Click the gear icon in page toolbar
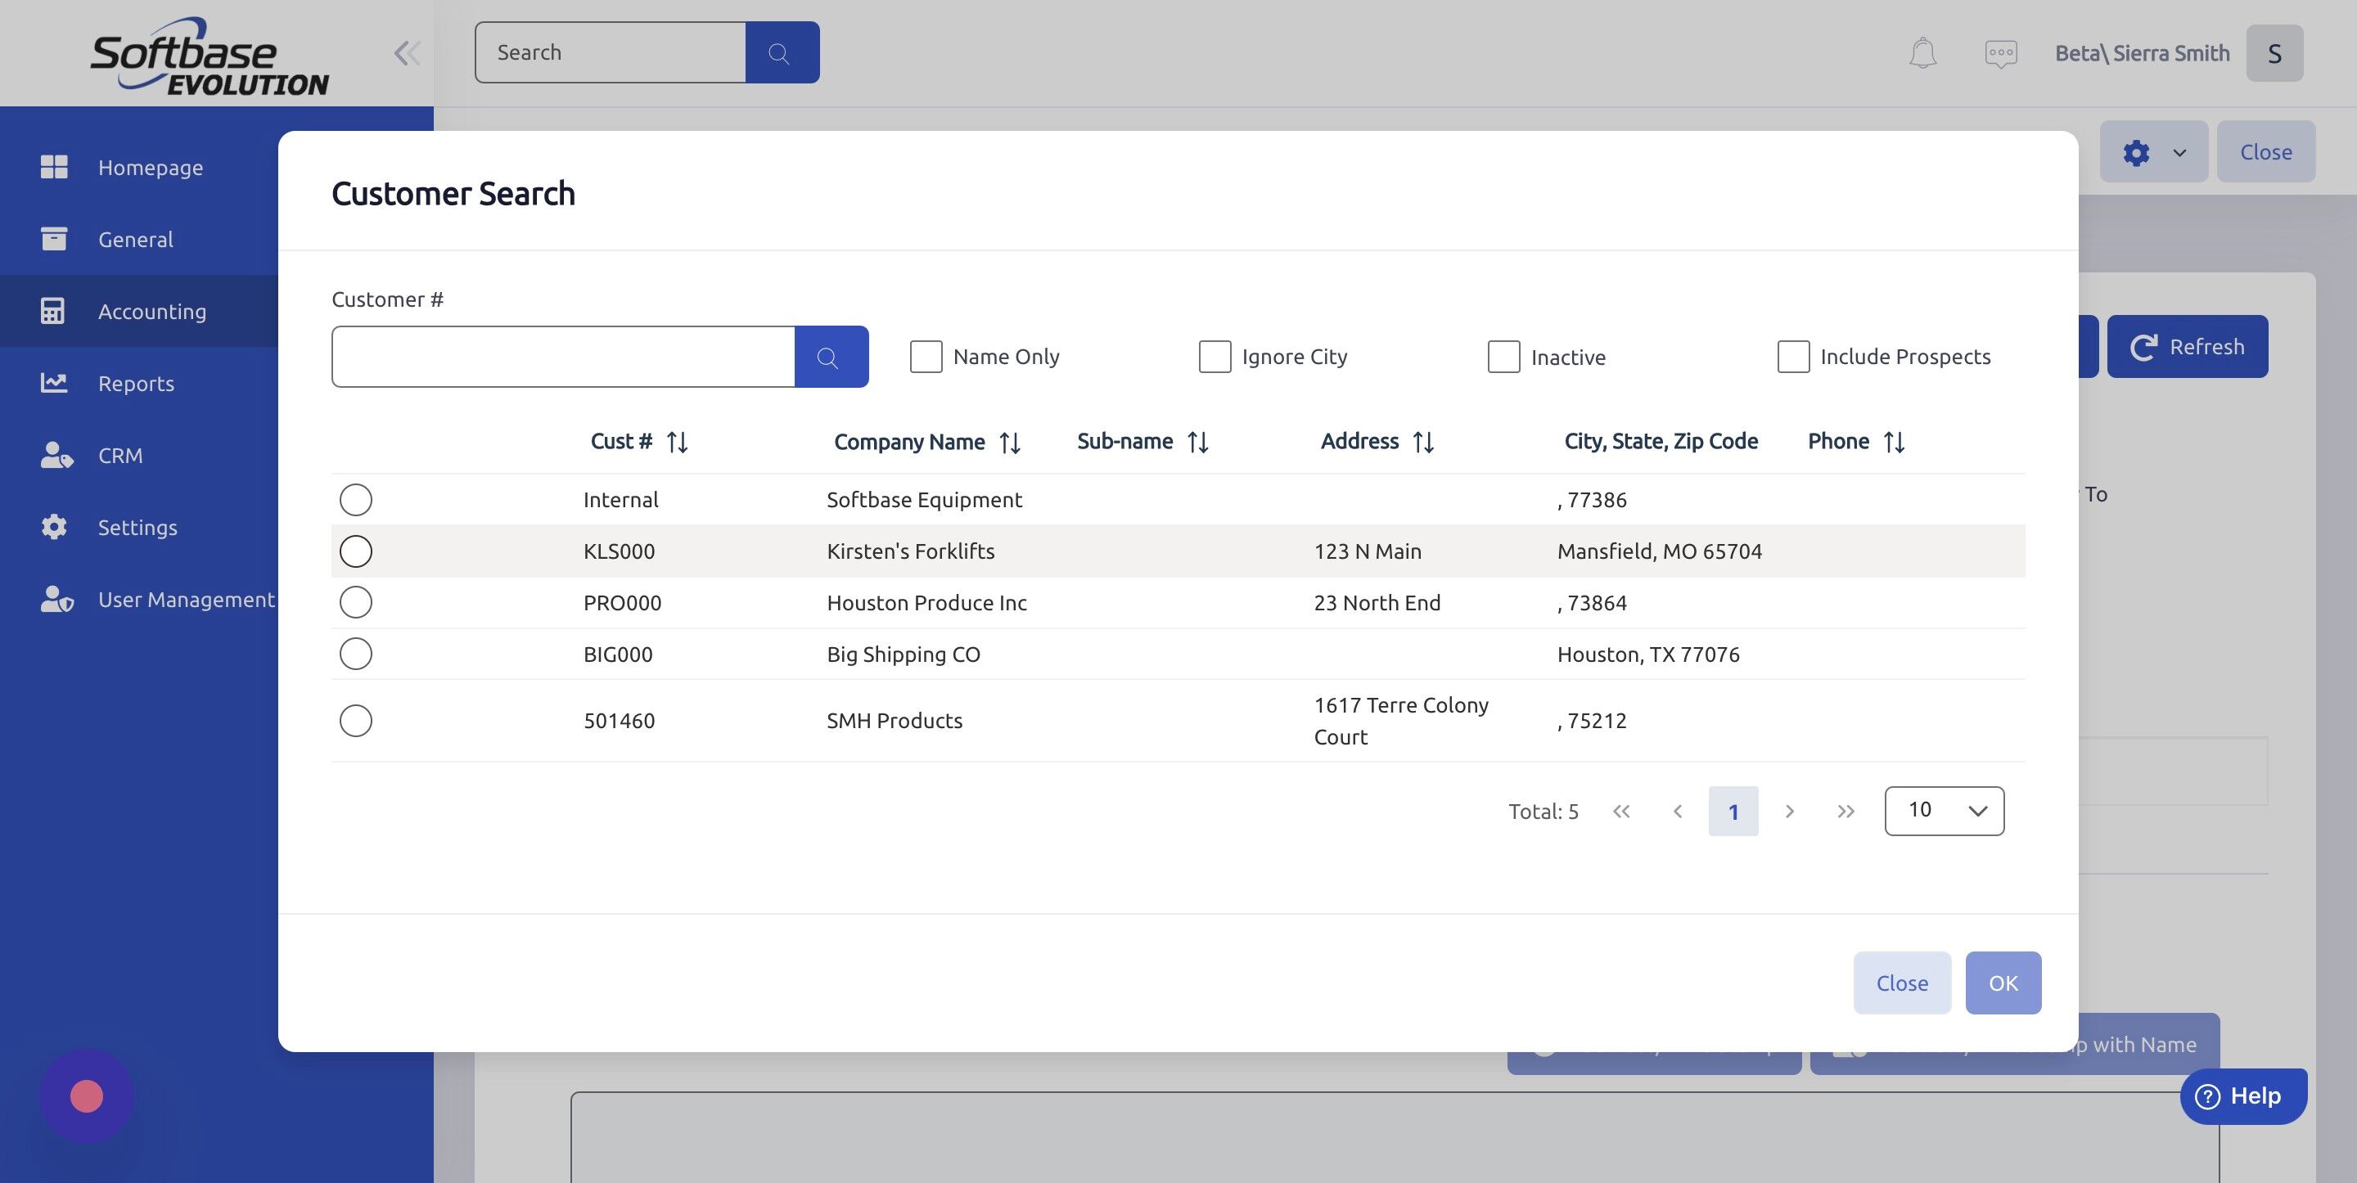The width and height of the screenshot is (2357, 1183). 2135,152
